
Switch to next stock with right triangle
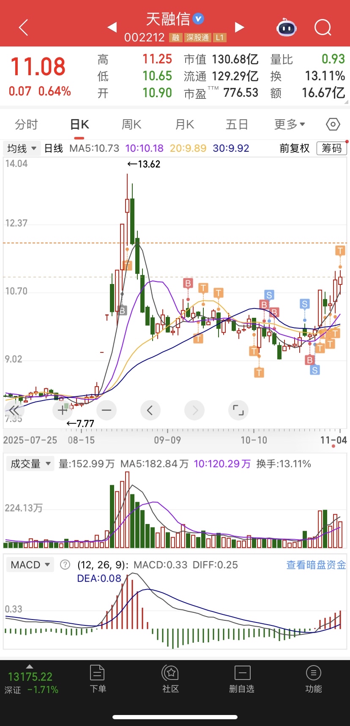point(240,27)
